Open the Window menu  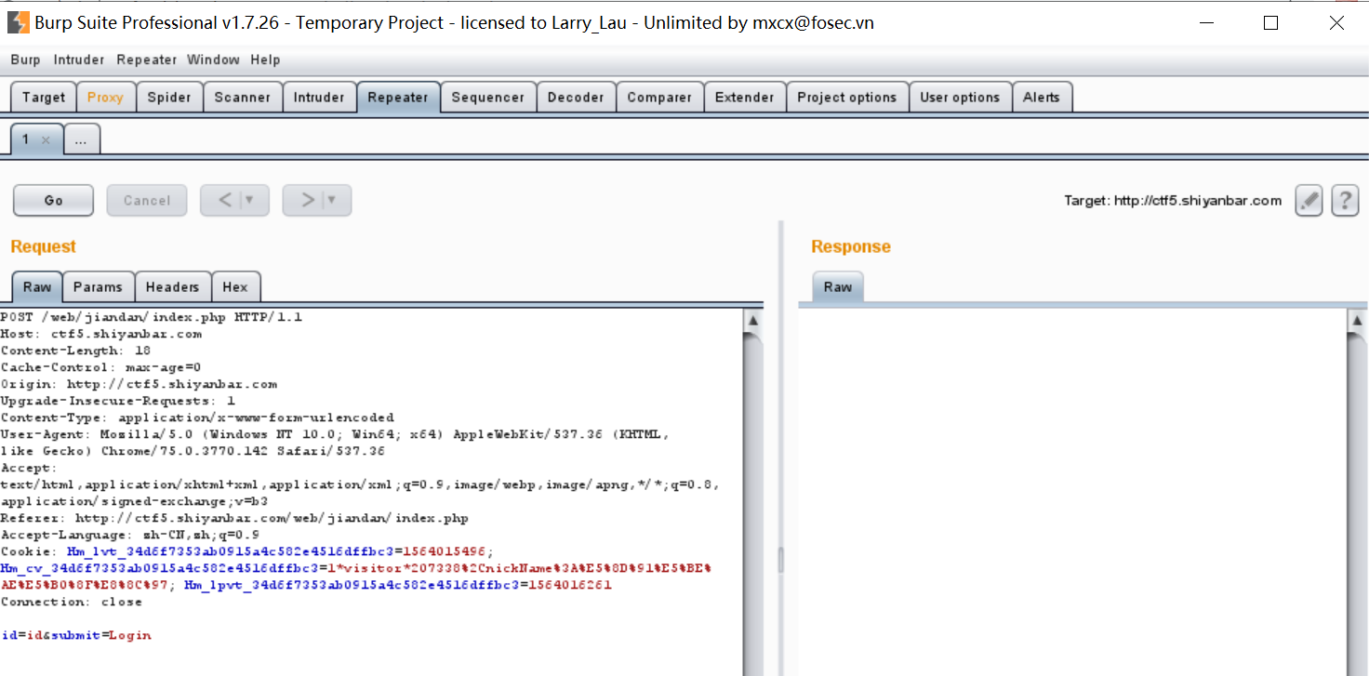(x=213, y=60)
